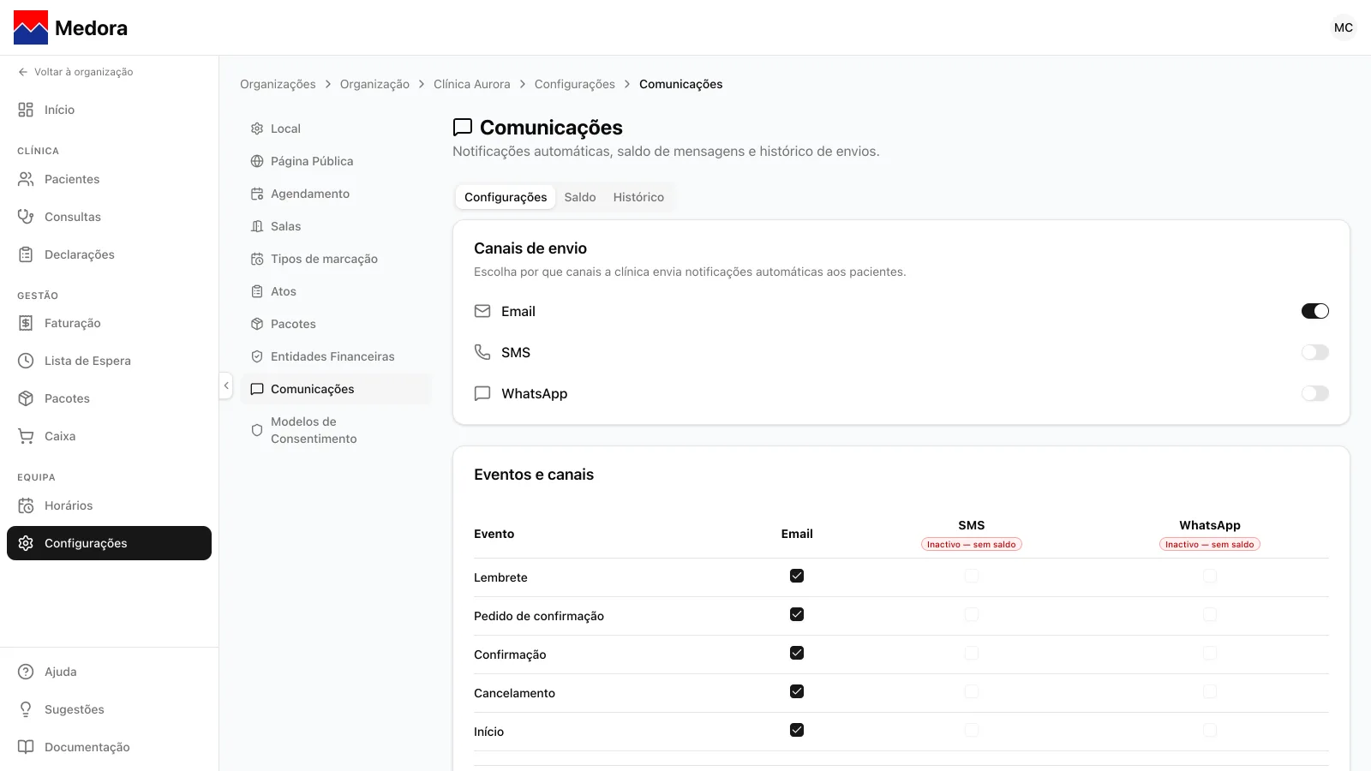The width and height of the screenshot is (1371, 771).
Task: Disable the Email channel toggle
Action: tap(1315, 311)
